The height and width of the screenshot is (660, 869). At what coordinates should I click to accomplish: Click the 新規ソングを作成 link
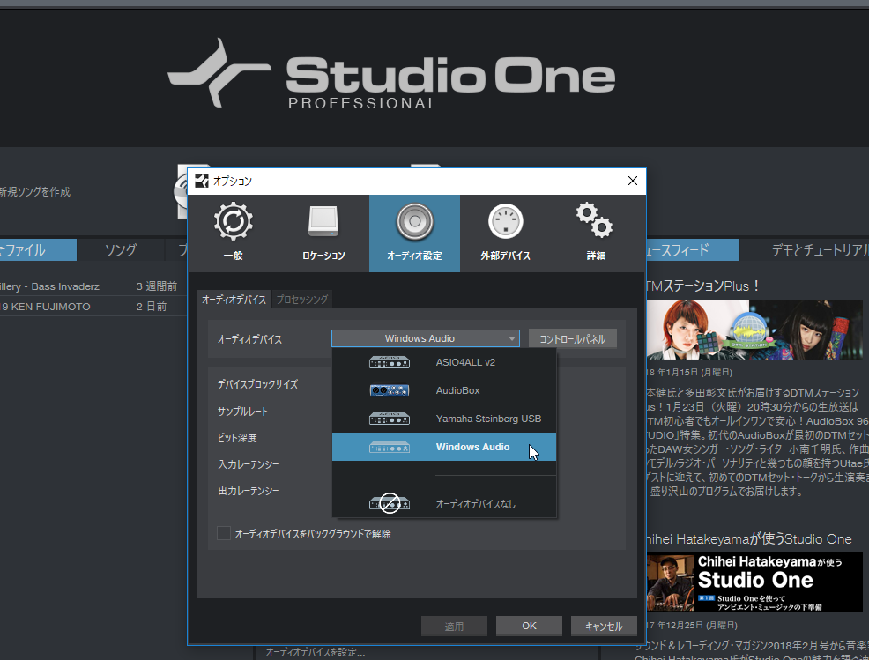(x=35, y=192)
